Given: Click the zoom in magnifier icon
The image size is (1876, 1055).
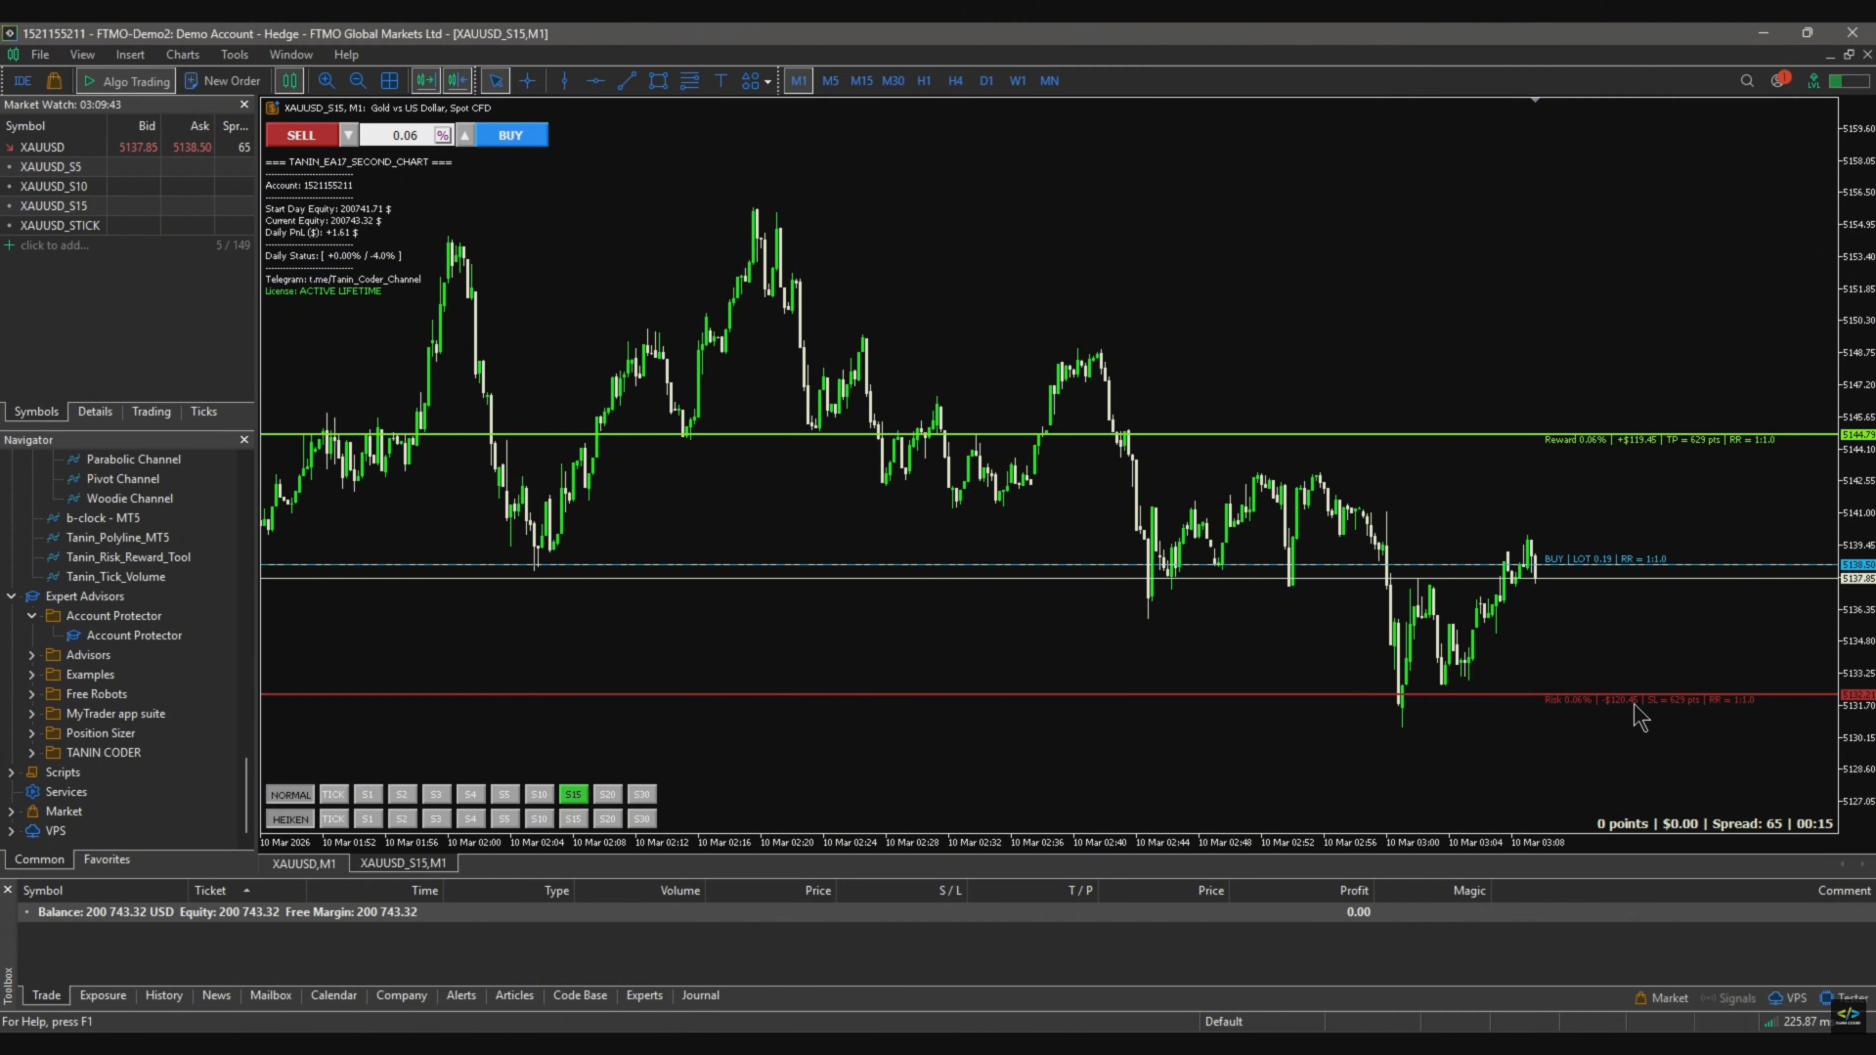Looking at the screenshot, I should pos(327,81).
